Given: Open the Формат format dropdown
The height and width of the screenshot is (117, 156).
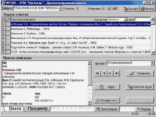Looking at the screenshot, I should coord(152,63).
